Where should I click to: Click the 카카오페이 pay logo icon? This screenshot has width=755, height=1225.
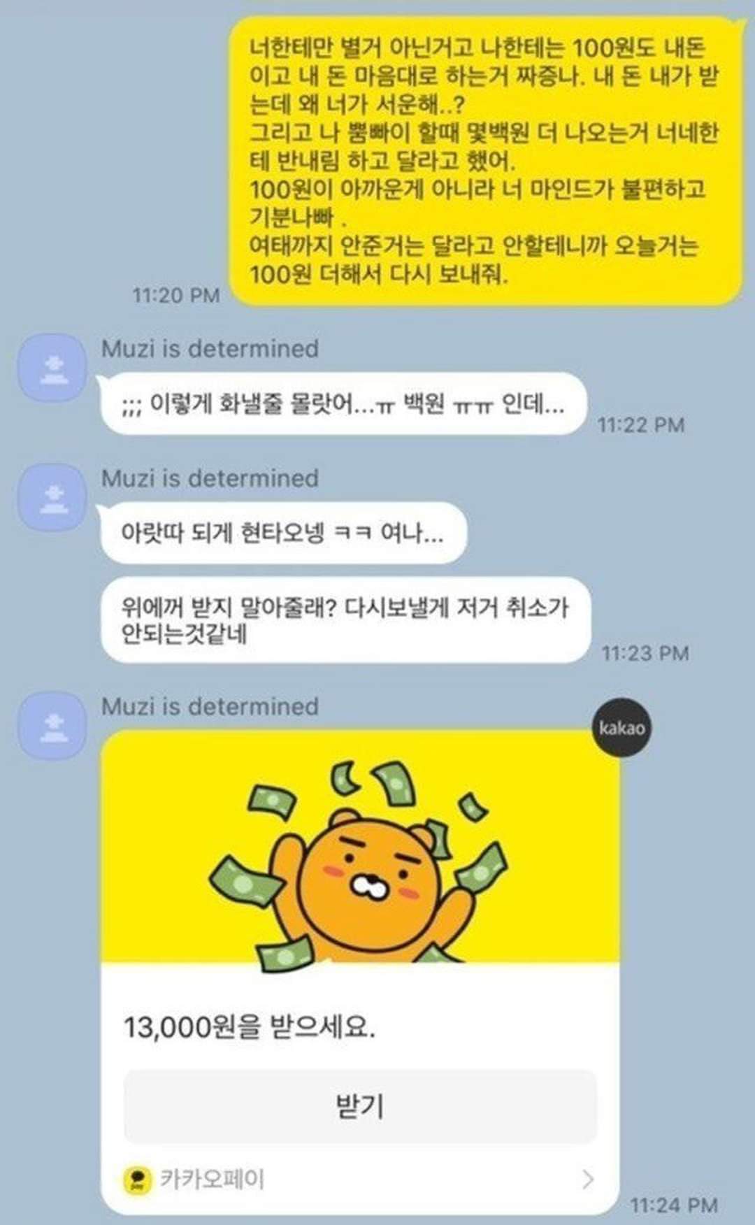[138, 1180]
